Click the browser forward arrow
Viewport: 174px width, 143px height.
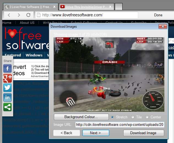[x=19, y=15]
